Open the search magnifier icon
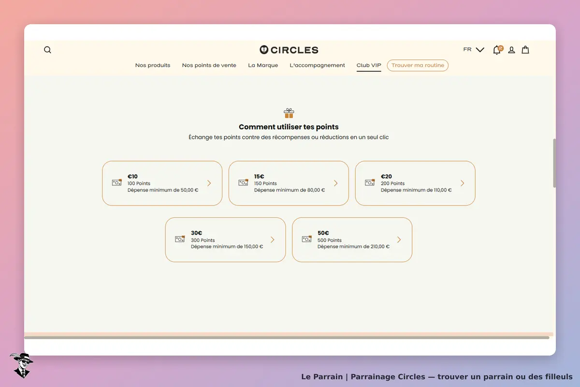The width and height of the screenshot is (580, 387). [x=47, y=50]
